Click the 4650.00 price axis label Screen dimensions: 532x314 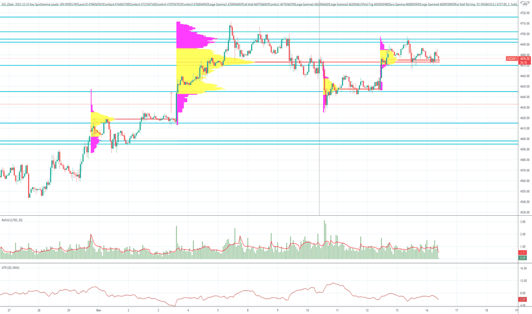[525, 87]
